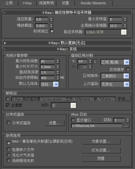Expand the 默认置换[无名] rollout

[x=67, y=43]
